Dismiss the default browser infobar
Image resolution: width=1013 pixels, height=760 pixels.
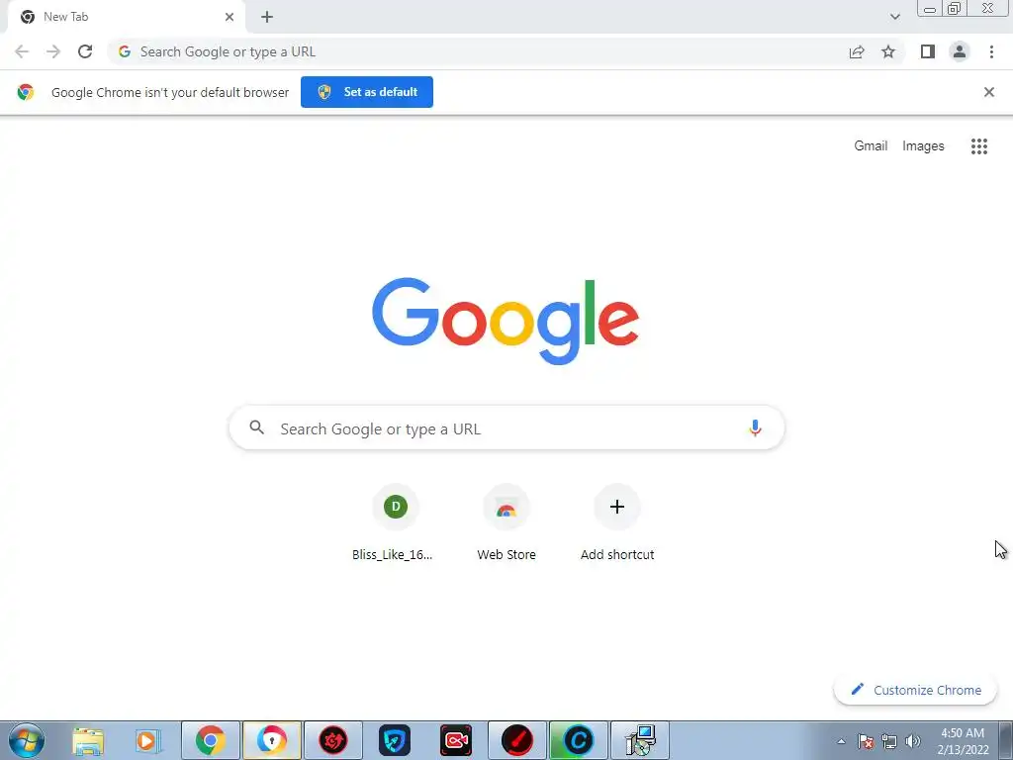point(989,92)
